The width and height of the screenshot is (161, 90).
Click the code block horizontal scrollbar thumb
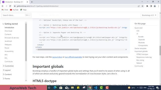click(58, 49)
